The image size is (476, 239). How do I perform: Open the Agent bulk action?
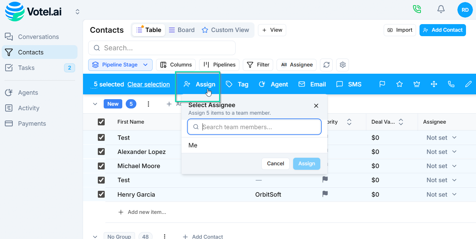tap(273, 84)
